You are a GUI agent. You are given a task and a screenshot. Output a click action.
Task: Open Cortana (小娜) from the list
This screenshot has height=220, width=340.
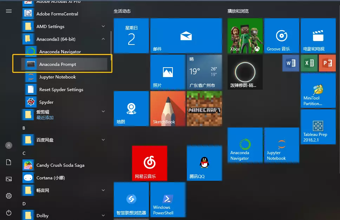[64, 178]
